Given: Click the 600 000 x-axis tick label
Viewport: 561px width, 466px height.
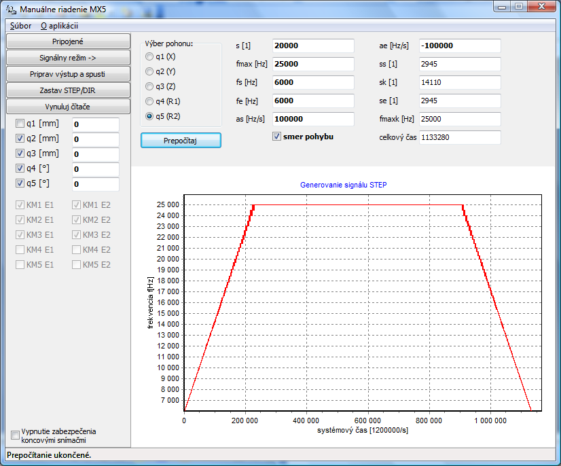Looking at the screenshot, I should (x=367, y=420).
